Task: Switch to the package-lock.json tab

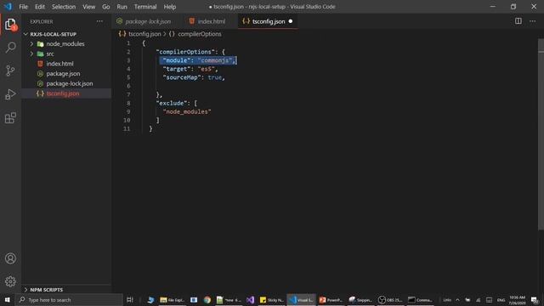Action: tap(147, 21)
